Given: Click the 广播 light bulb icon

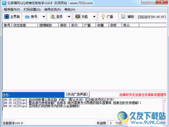Looking at the screenshot, I should click(103, 17).
